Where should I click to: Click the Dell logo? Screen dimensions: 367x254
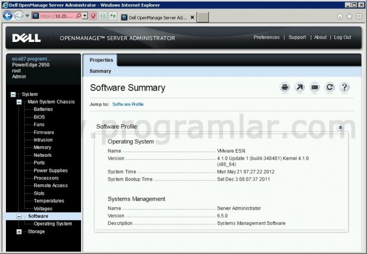27,38
